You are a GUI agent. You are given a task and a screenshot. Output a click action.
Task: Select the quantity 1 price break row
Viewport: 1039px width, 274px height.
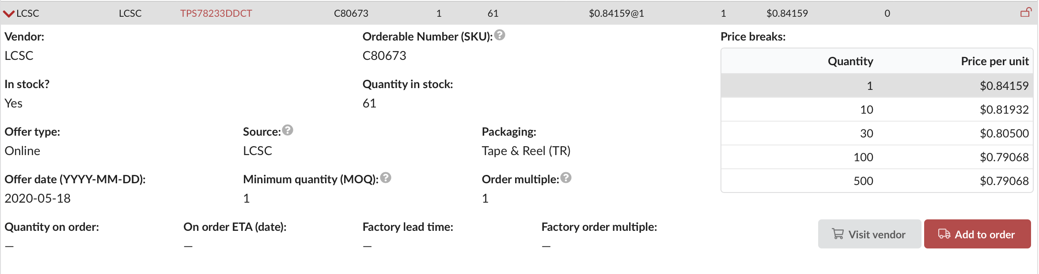pos(876,85)
